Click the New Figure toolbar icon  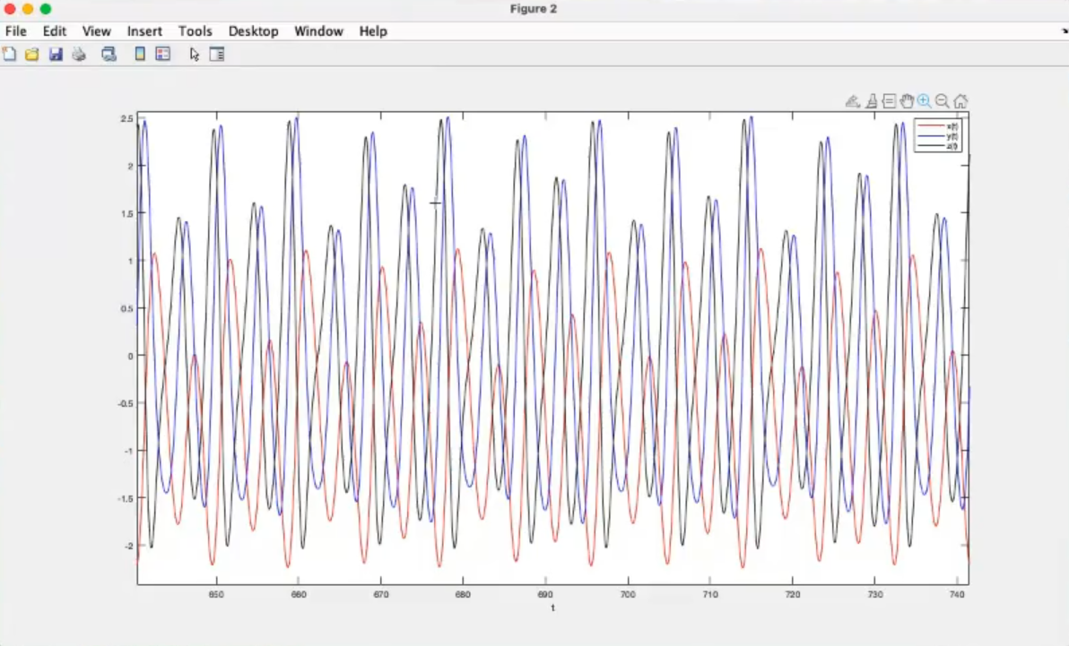10,55
